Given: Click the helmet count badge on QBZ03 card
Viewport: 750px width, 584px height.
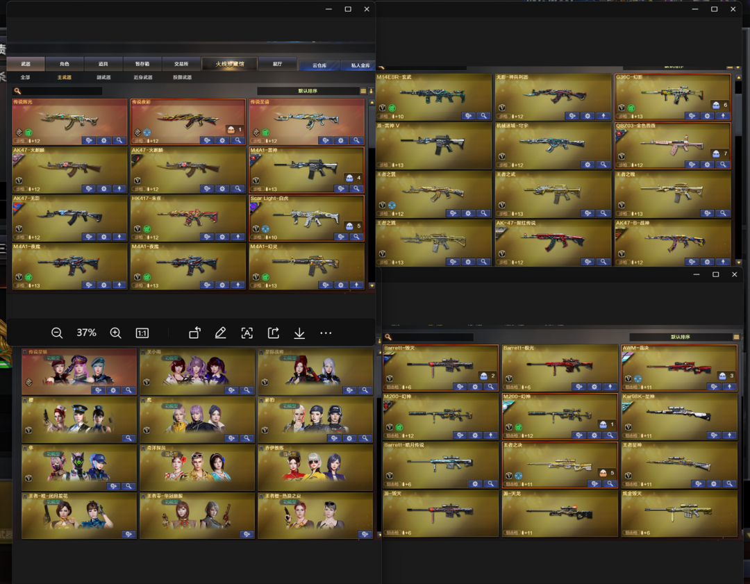Looking at the screenshot, I should coord(719,153).
